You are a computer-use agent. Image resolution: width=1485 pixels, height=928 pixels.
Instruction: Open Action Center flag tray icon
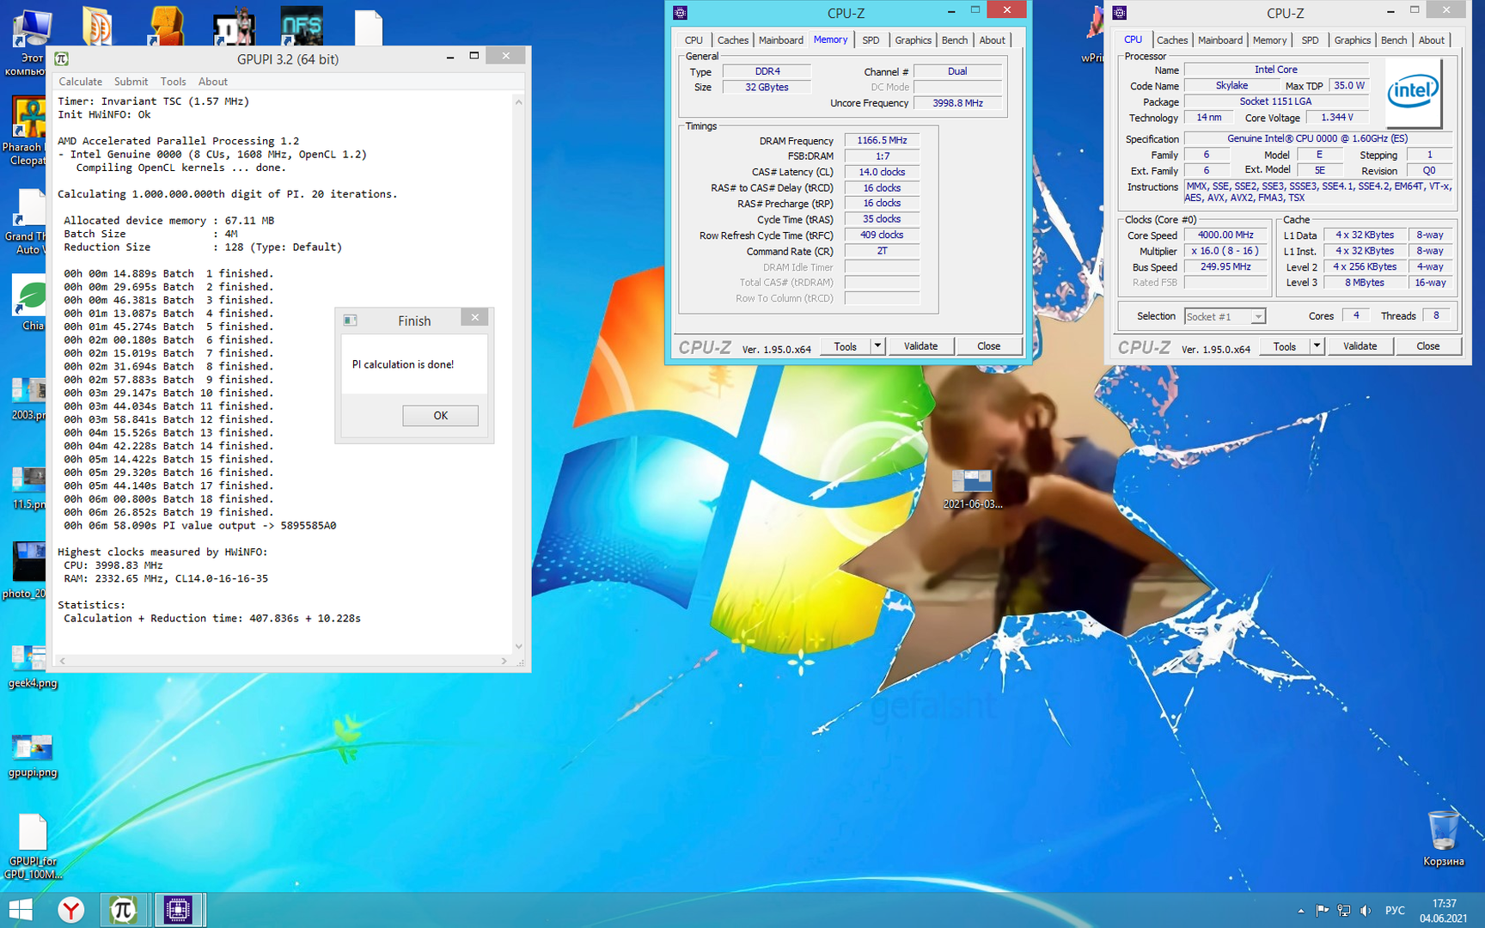1322,911
